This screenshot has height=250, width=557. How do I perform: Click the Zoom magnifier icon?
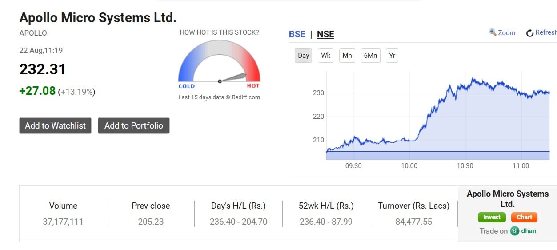[493, 32]
